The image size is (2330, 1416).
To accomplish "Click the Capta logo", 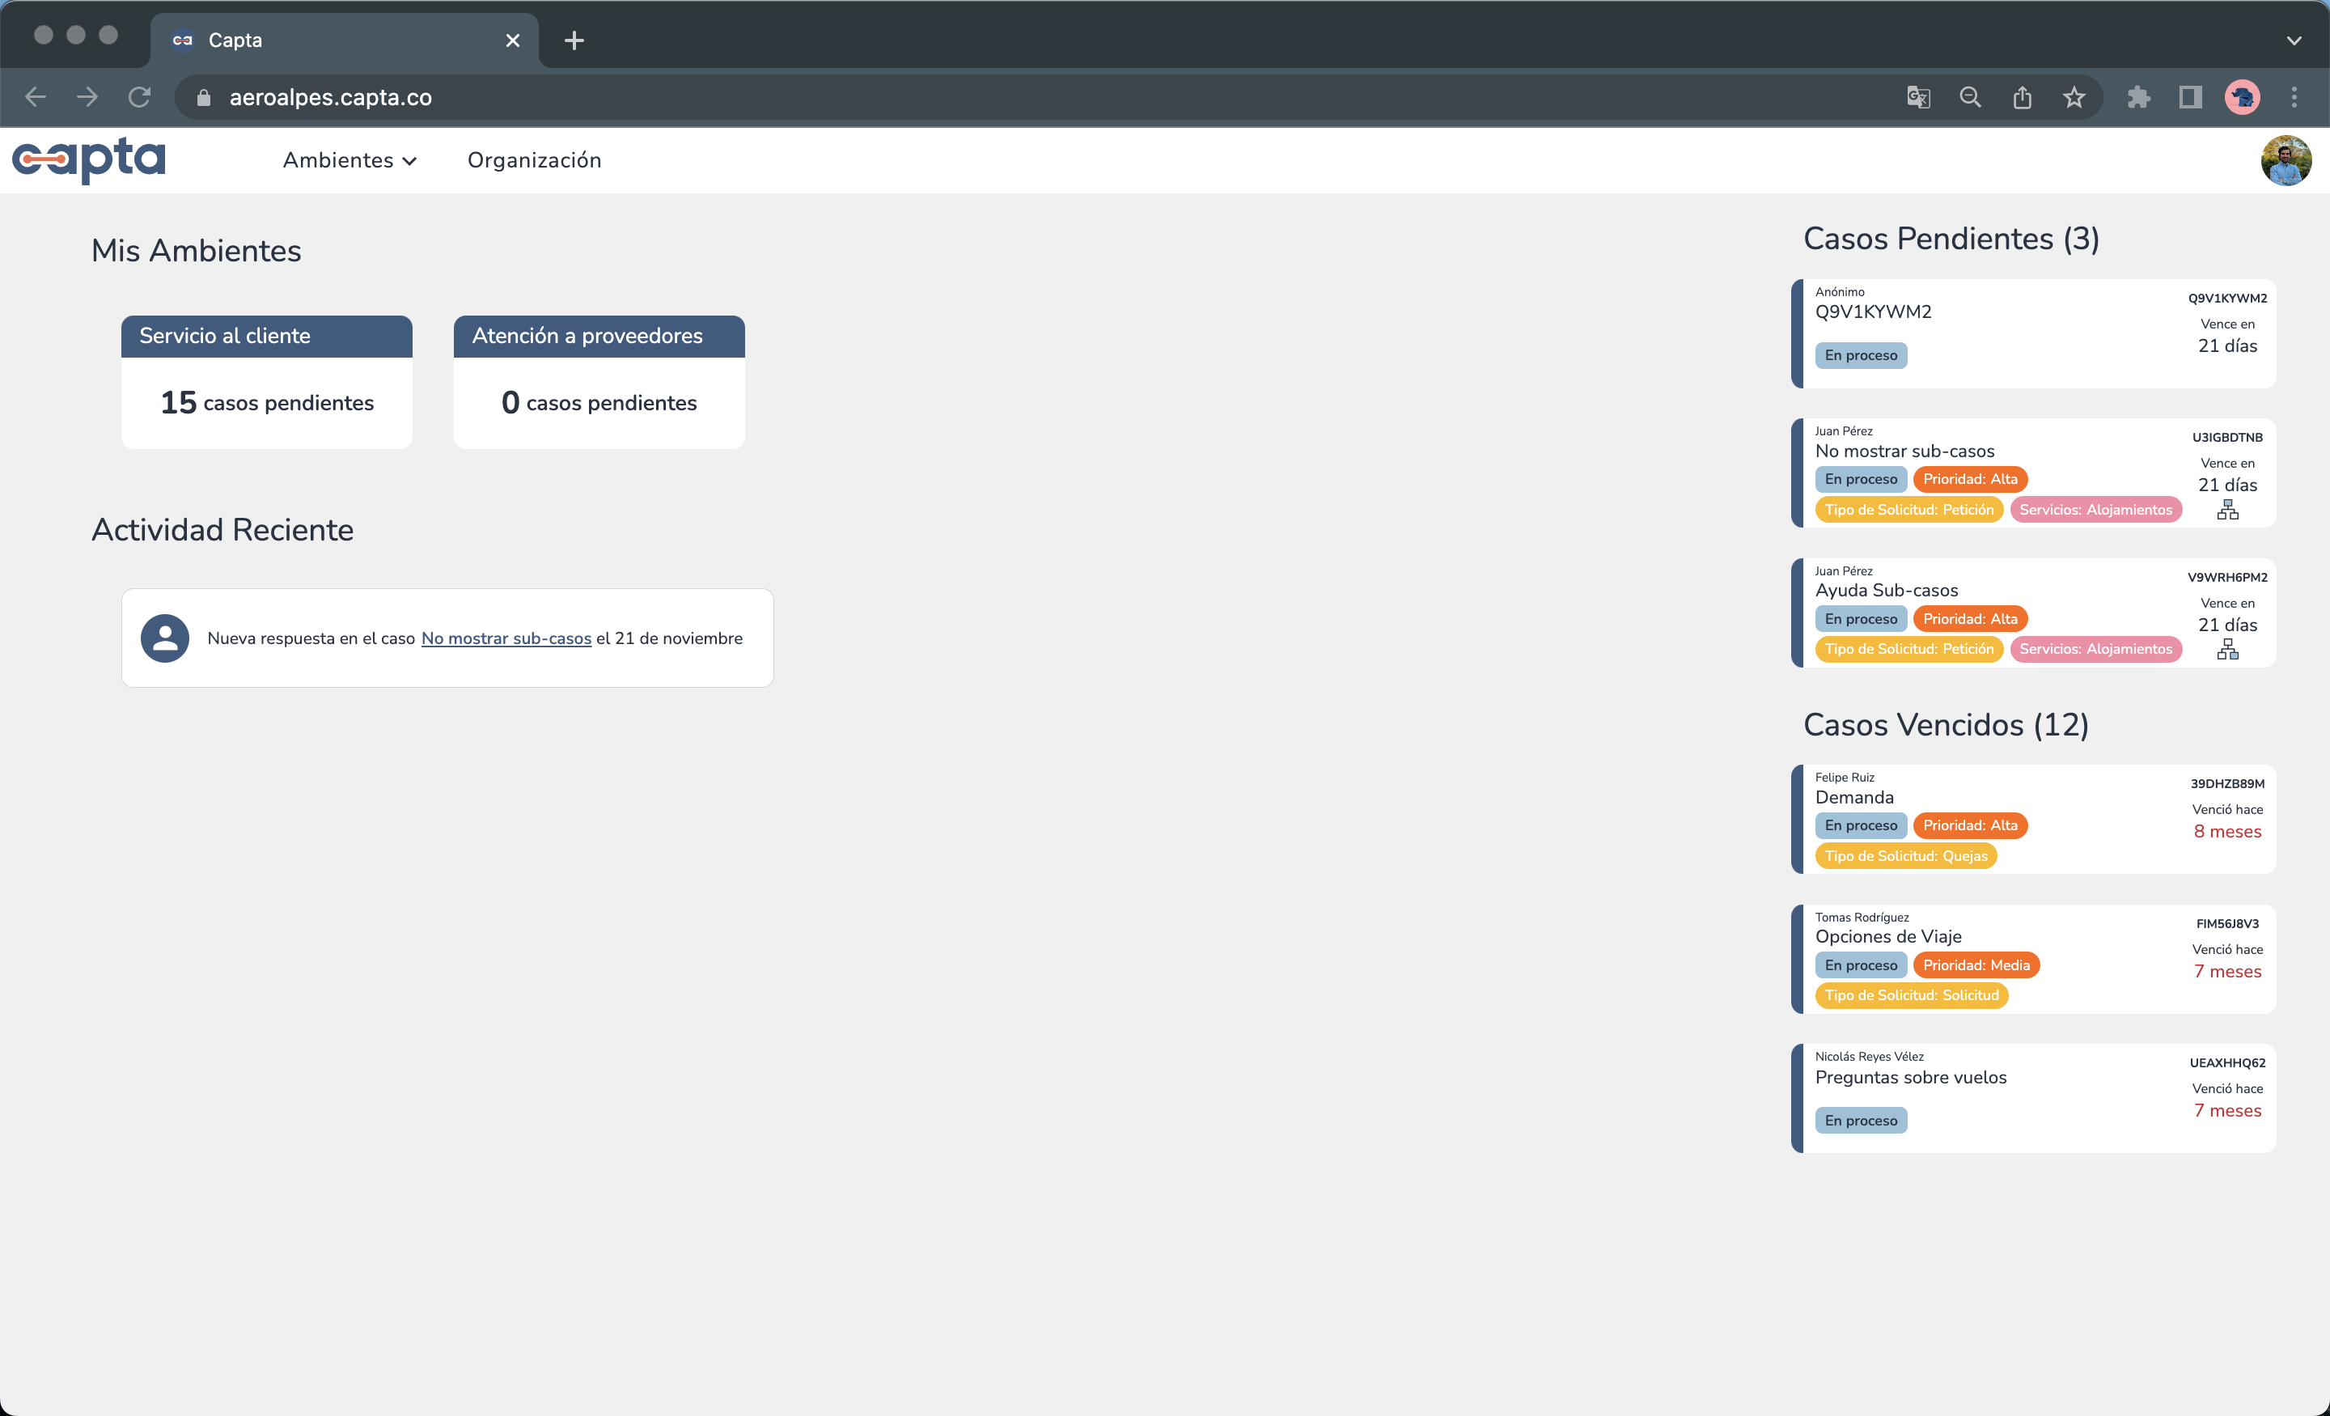I will (89, 159).
